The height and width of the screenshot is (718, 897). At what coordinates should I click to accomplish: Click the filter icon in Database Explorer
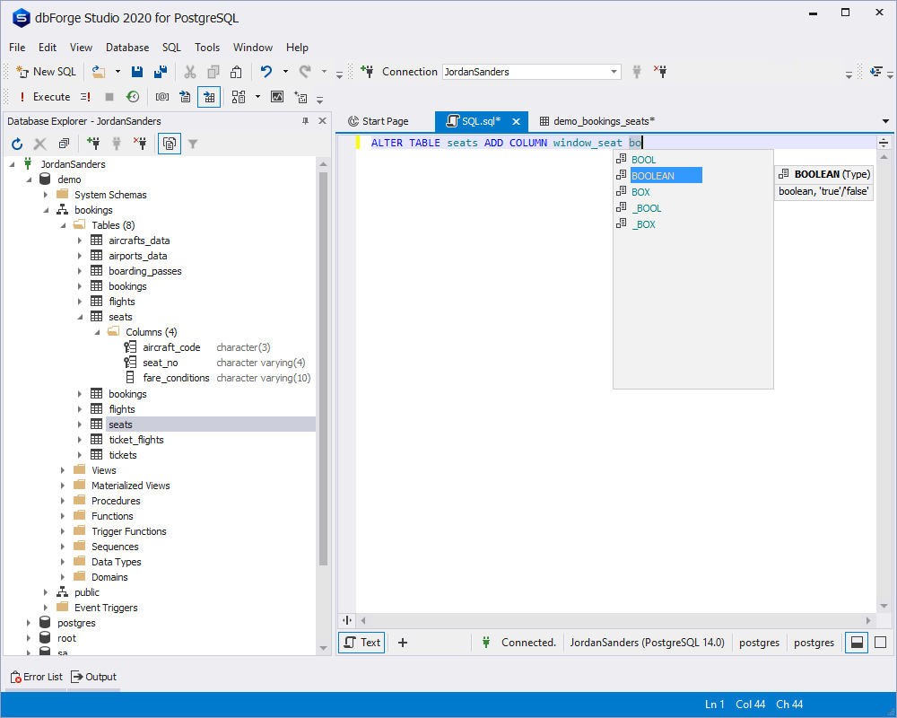point(194,143)
